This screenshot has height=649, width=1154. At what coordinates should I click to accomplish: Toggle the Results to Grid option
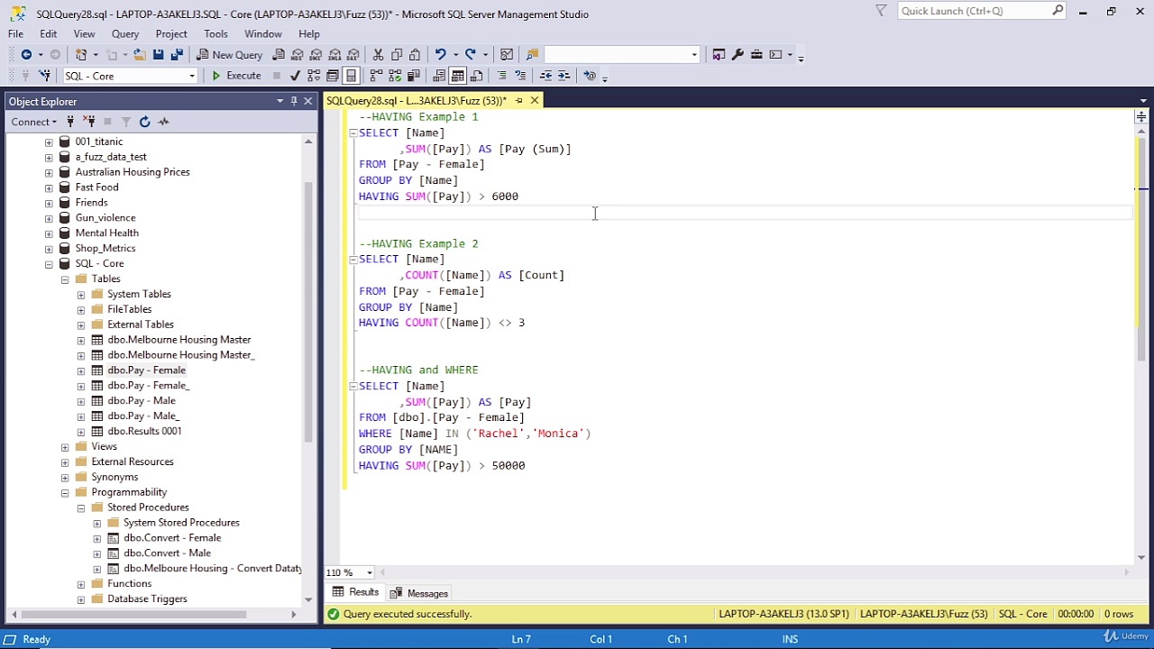(457, 76)
